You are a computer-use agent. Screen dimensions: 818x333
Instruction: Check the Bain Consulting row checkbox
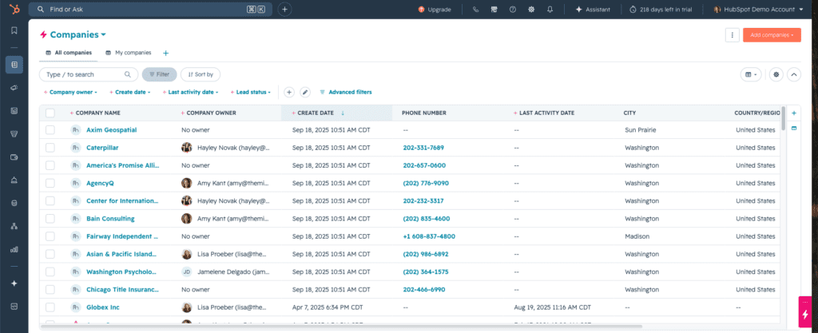(x=50, y=218)
